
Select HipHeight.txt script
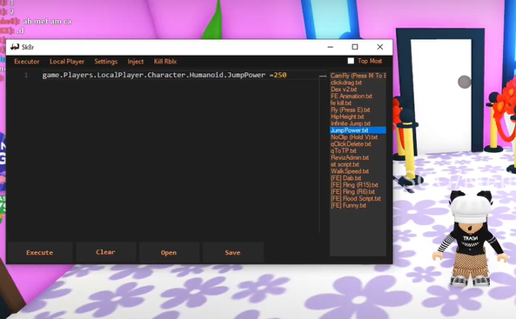[347, 116]
